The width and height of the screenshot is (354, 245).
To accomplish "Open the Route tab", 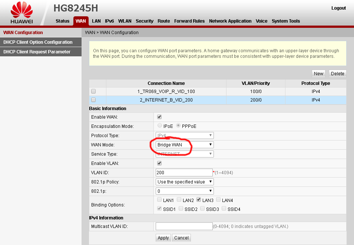I will [164, 21].
